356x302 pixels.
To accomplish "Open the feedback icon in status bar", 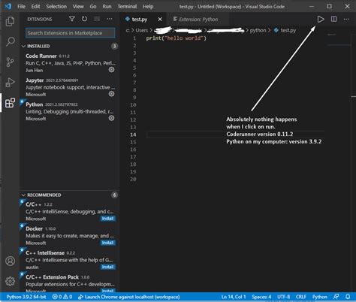I will tap(336, 297).
